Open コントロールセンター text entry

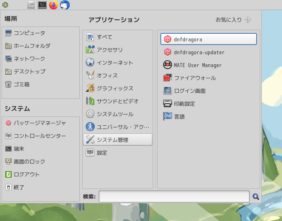[40, 136]
